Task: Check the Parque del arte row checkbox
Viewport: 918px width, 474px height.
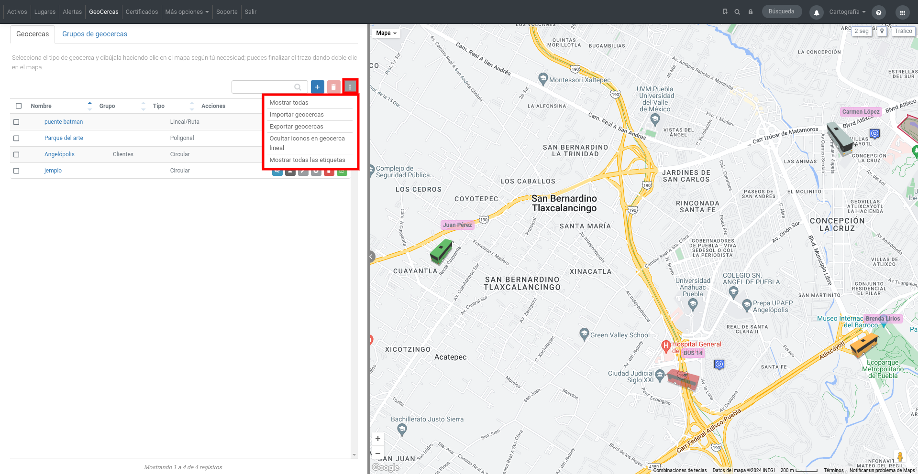Action: coord(16,138)
